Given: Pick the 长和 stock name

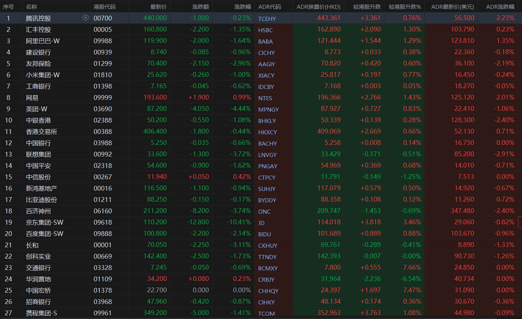Looking at the screenshot, I should click(32, 245).
